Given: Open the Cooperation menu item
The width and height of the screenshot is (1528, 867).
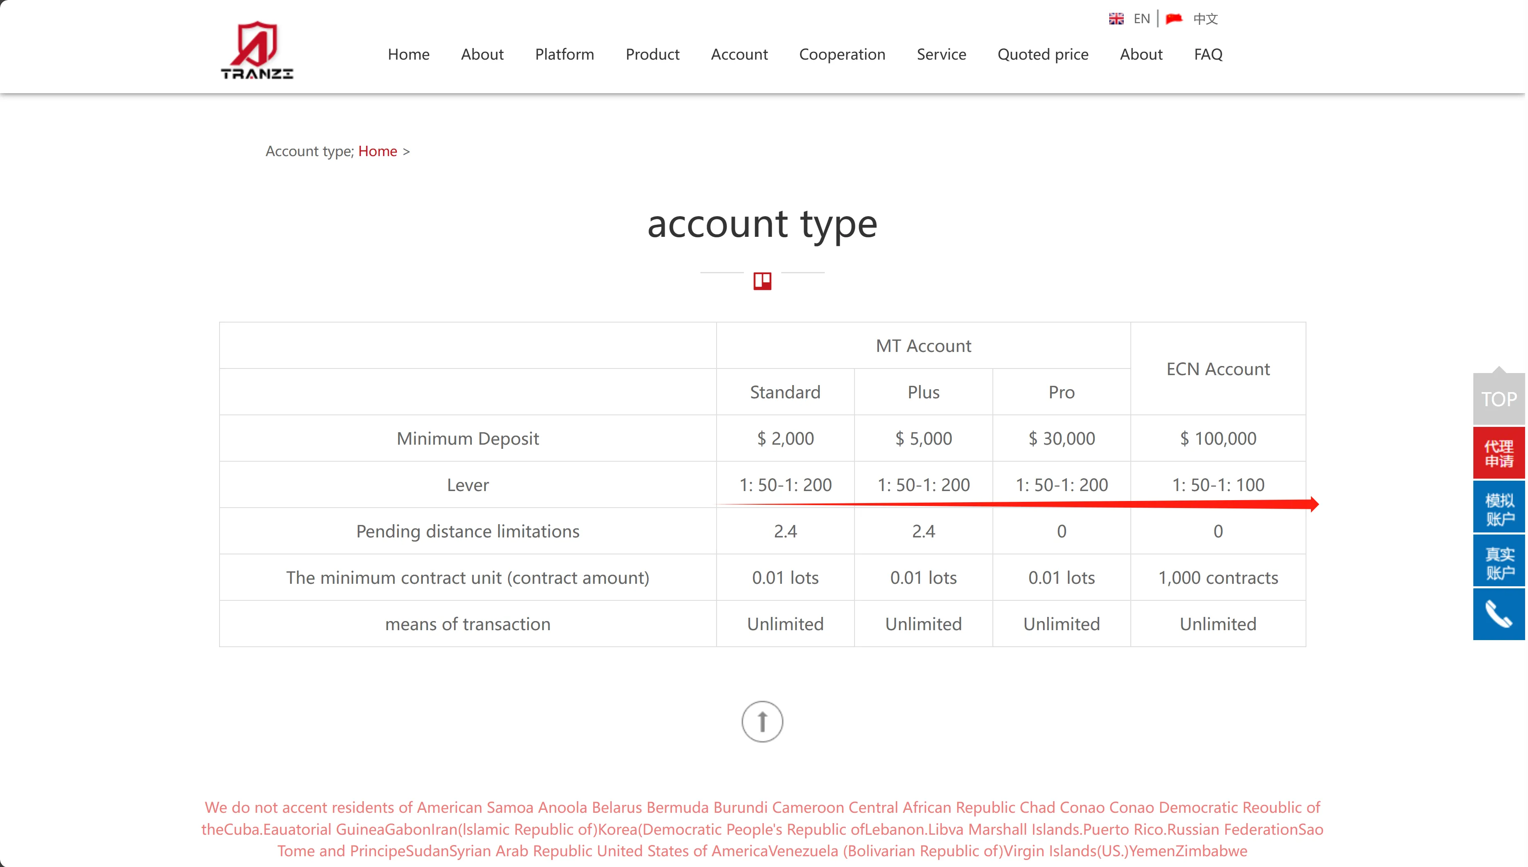Looking at the screenshot, I should 842,54.
